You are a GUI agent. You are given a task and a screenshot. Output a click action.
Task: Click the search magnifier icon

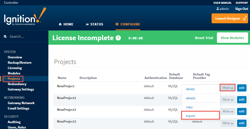click(5, 37)
